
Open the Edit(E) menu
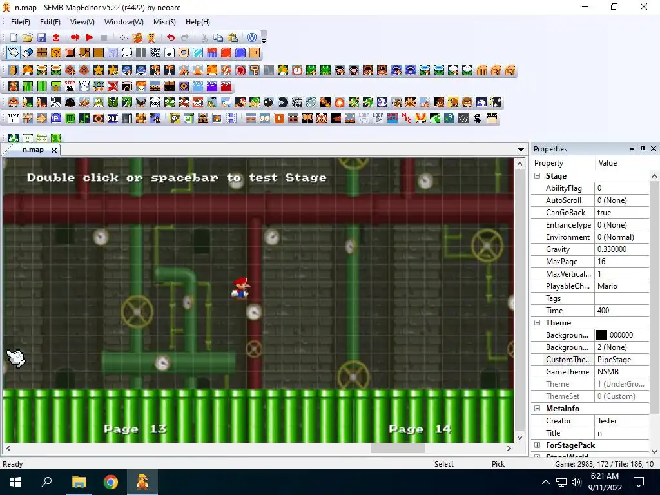tap(50, 22)
